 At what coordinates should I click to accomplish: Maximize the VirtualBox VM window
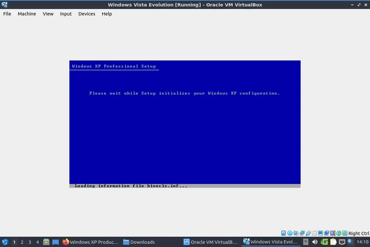click(x=359, y=5)
